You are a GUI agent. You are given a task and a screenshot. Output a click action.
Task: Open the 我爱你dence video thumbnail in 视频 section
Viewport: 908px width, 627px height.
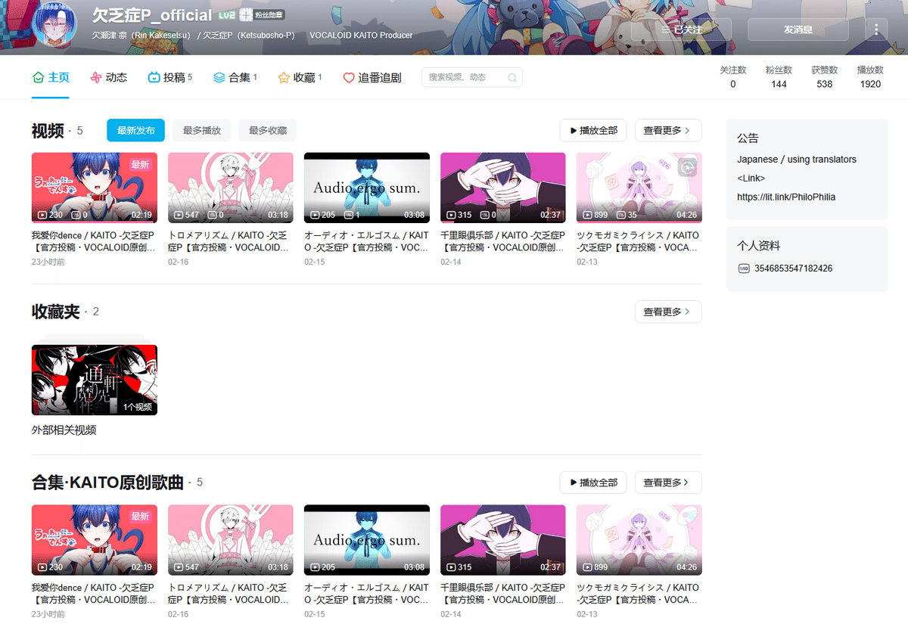click(95, 188)
